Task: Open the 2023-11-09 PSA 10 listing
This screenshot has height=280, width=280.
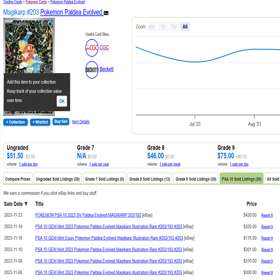Action: (x=109, y=261)
